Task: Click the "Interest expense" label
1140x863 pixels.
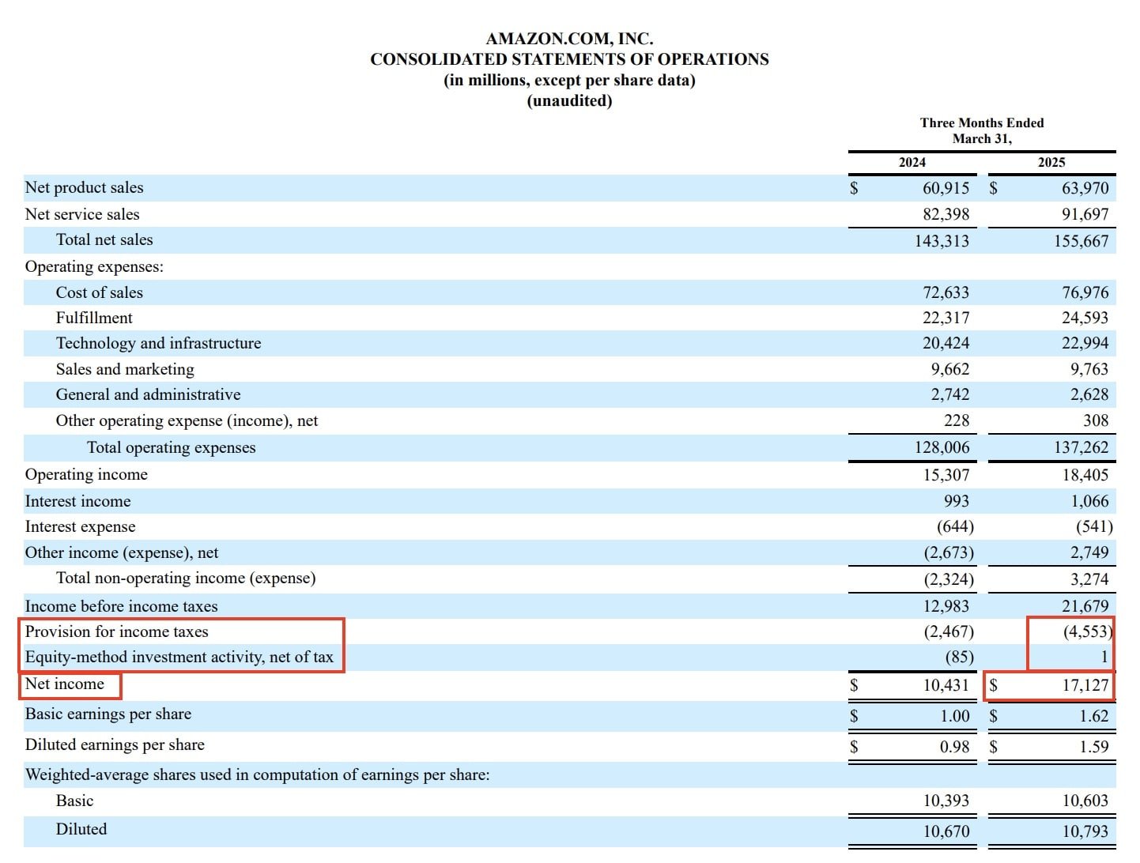Action: (81, 526)
